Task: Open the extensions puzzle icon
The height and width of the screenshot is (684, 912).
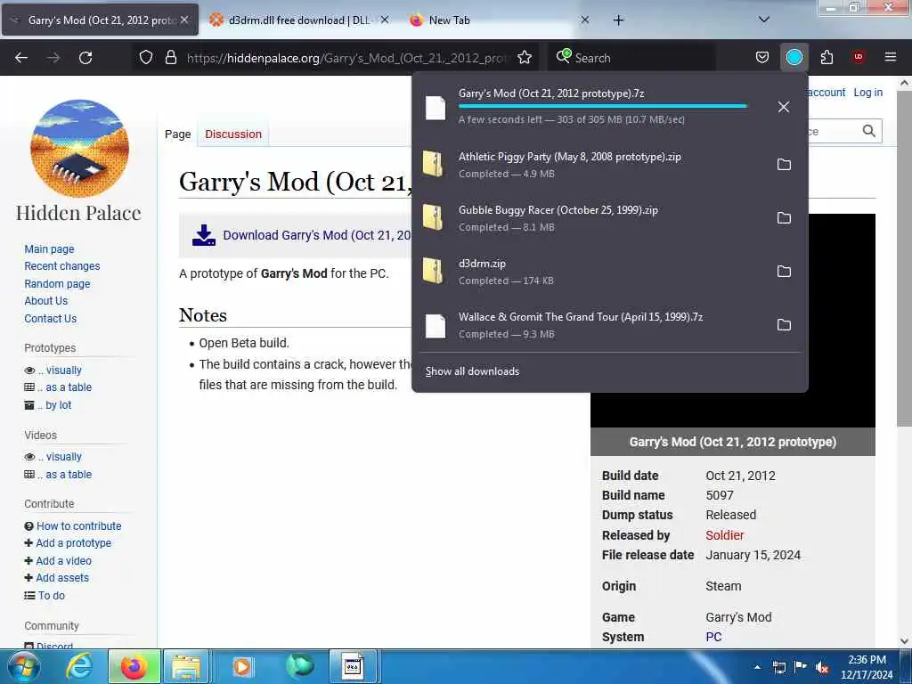Action: [826, 57]
